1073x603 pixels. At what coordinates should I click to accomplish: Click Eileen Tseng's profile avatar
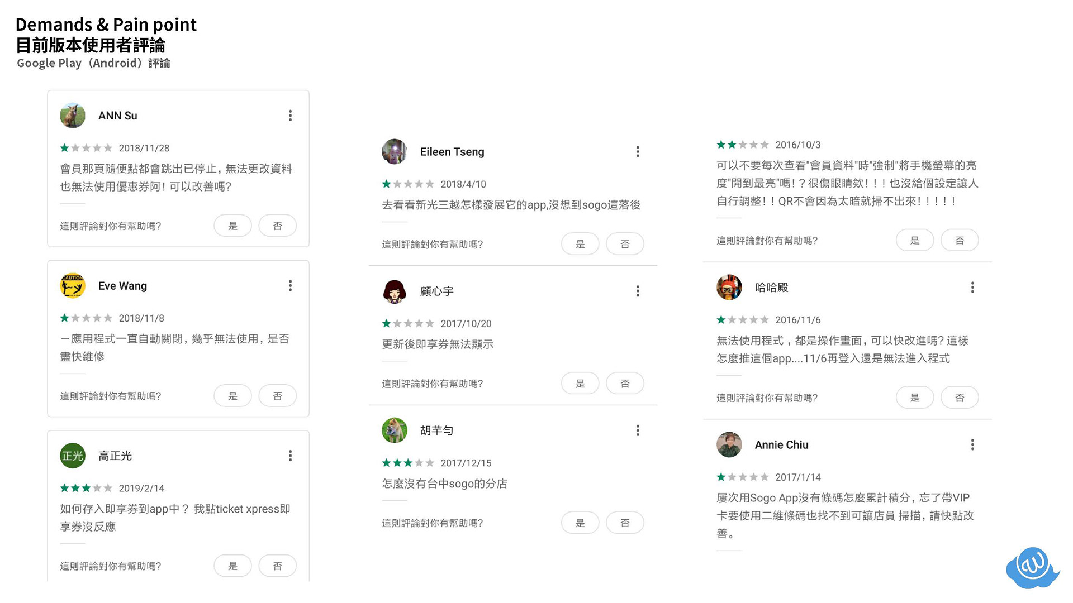(x=395, y=152)
